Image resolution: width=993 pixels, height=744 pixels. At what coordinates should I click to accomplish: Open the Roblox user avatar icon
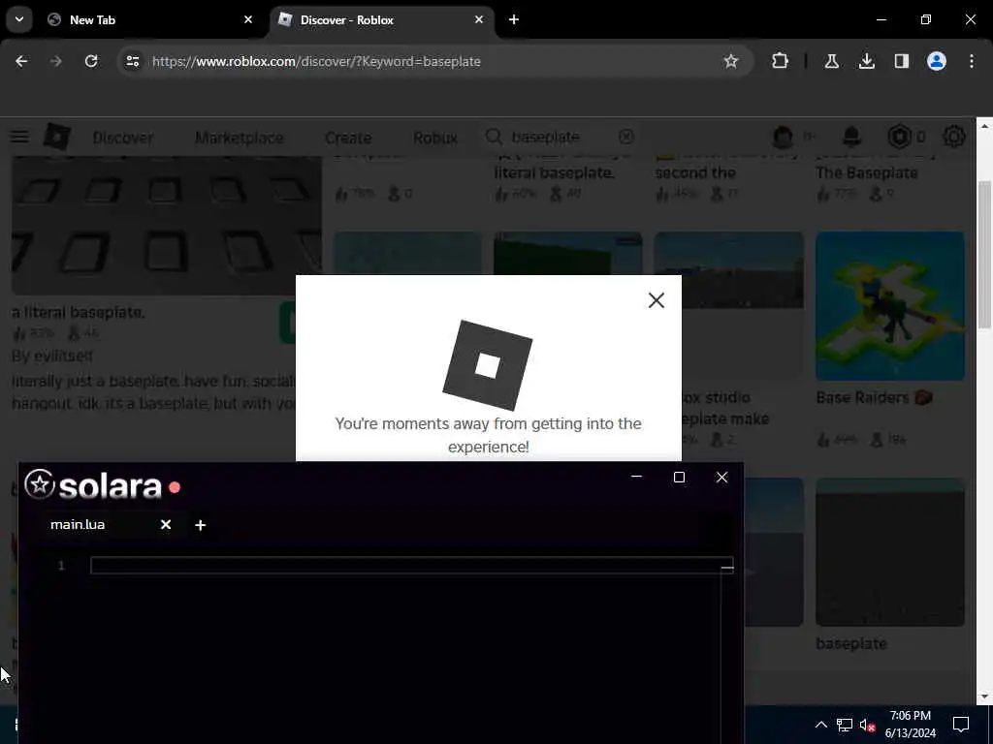(783, 137)
